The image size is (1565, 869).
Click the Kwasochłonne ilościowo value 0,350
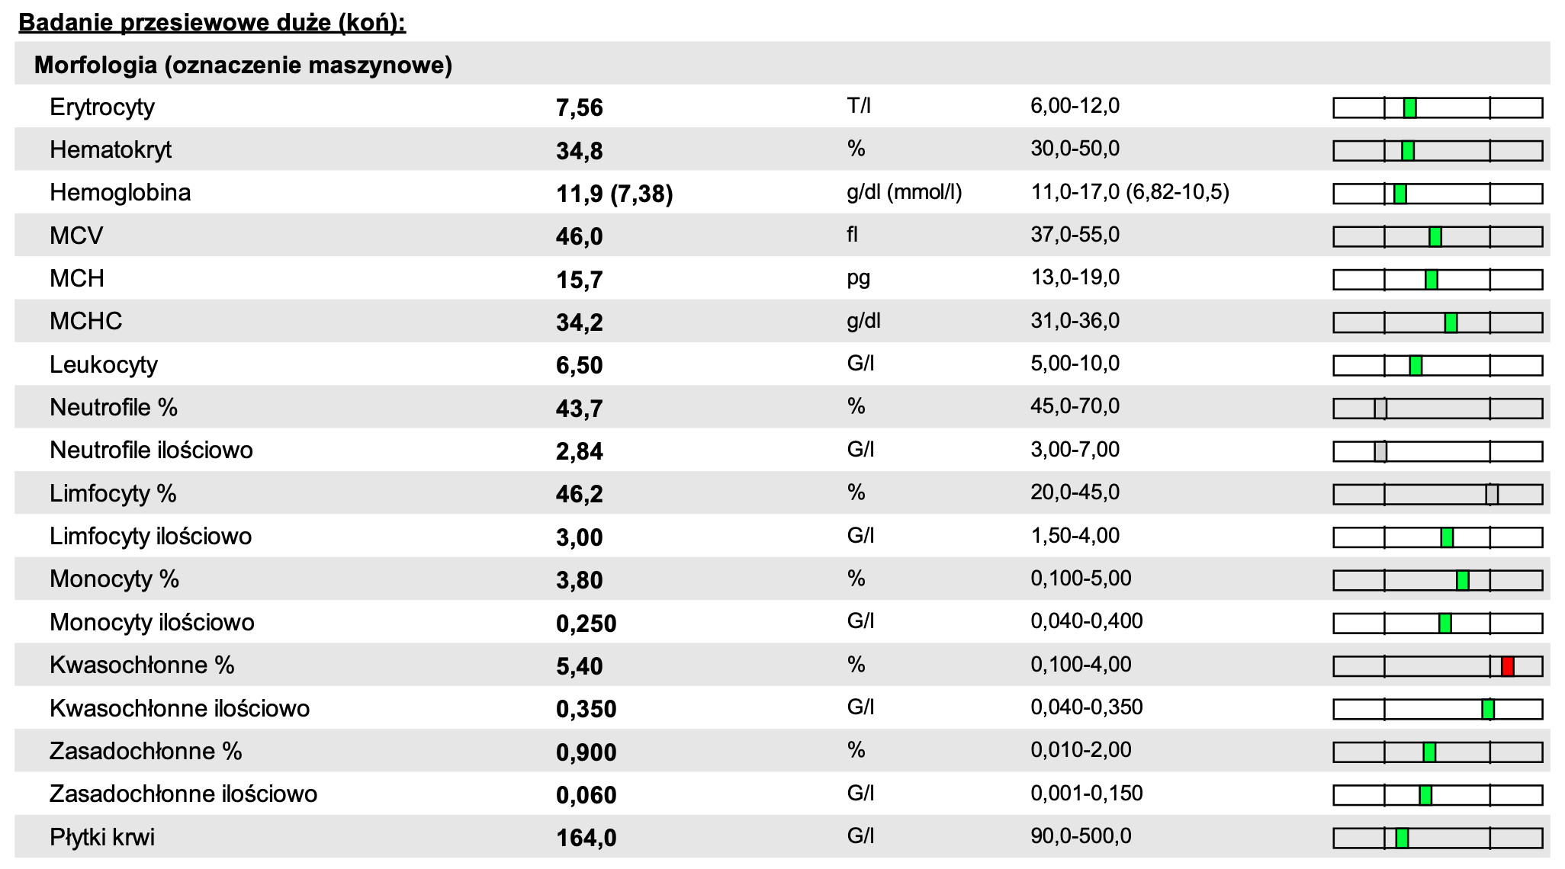click(586, 710)
